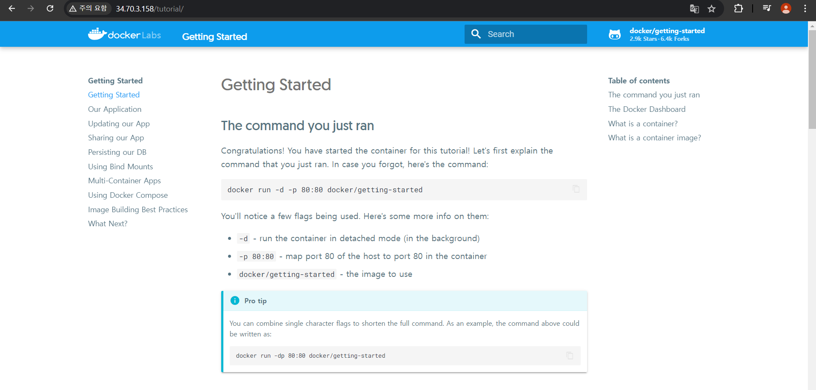Reload the page with the refresh icon
The width and height of the screenshot is (816, 390).
coord(50,9)
